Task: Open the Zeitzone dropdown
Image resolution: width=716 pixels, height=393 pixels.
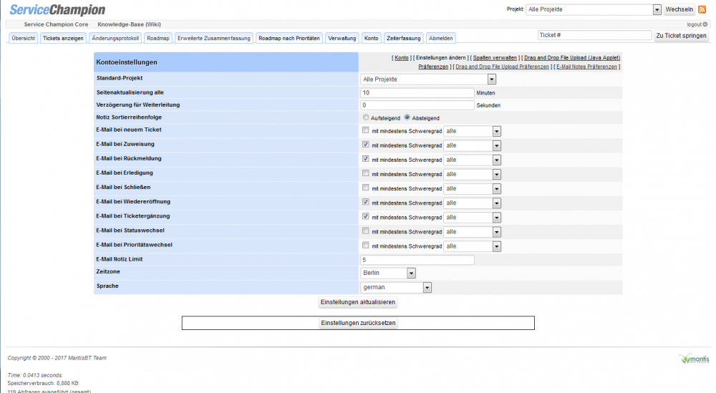Action: 387,273
